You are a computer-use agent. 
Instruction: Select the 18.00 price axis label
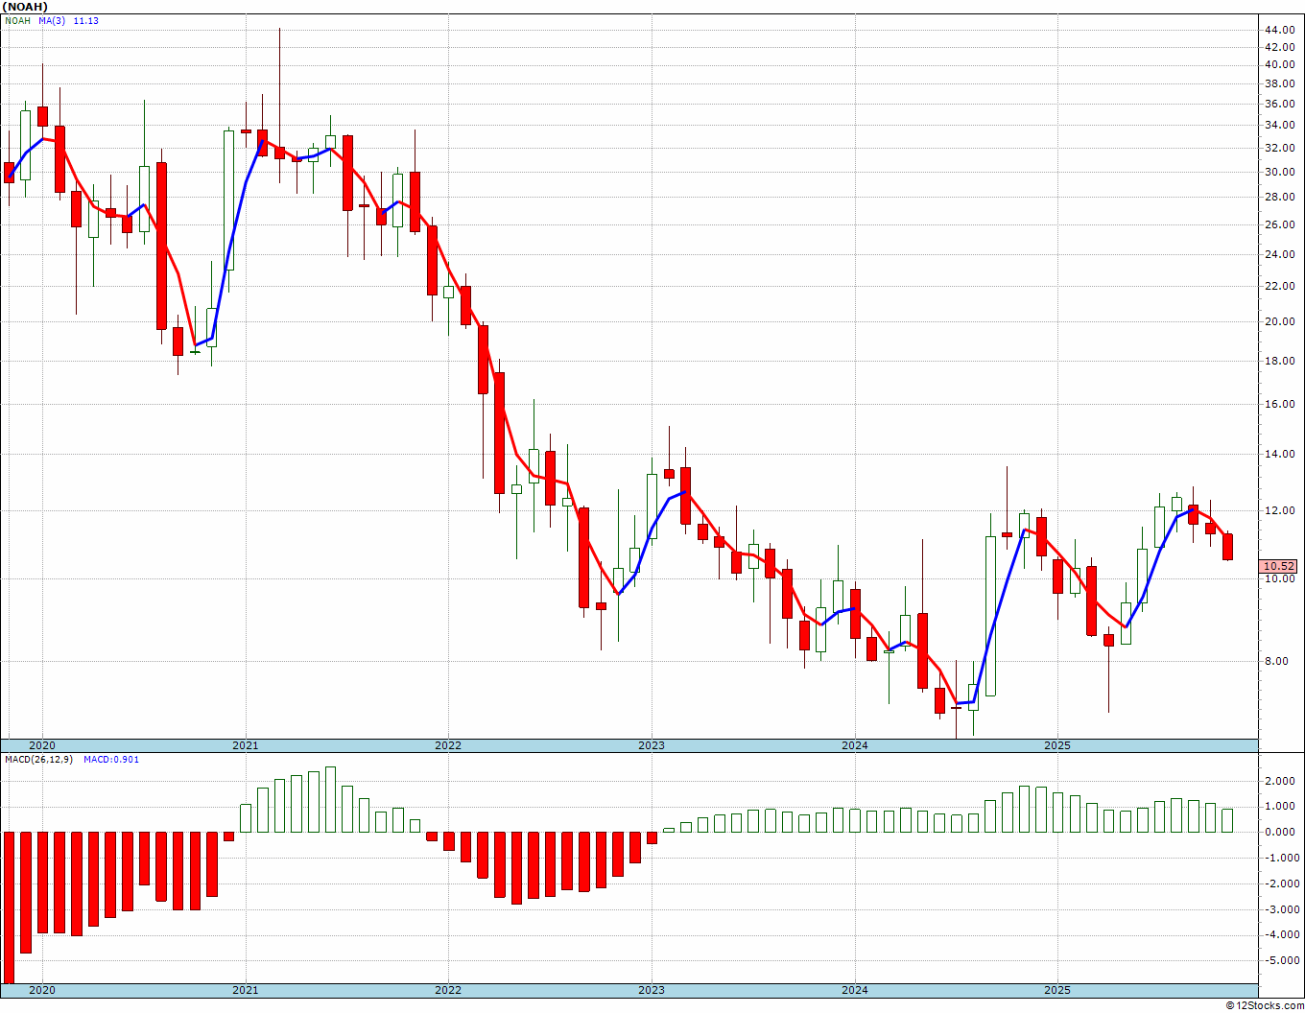(x=1279, y=361)
